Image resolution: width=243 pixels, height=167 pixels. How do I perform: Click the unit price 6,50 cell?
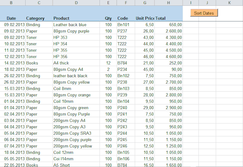tap(145, 25)
